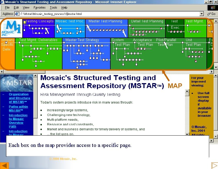
Task: Click the Detail Test Planning section title
Action: point(147,21)
